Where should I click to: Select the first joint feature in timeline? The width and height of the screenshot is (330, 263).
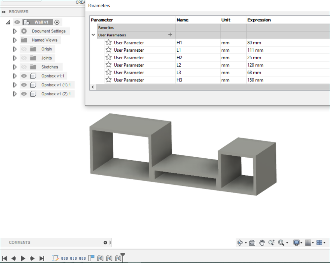(x=100, y=258)
